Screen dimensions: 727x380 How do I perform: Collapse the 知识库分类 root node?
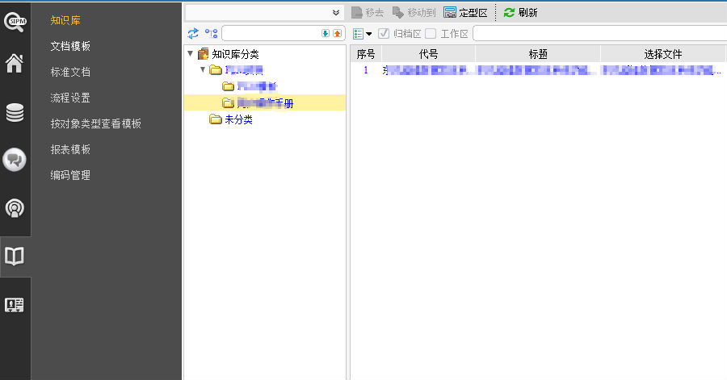tap(190, 54)
